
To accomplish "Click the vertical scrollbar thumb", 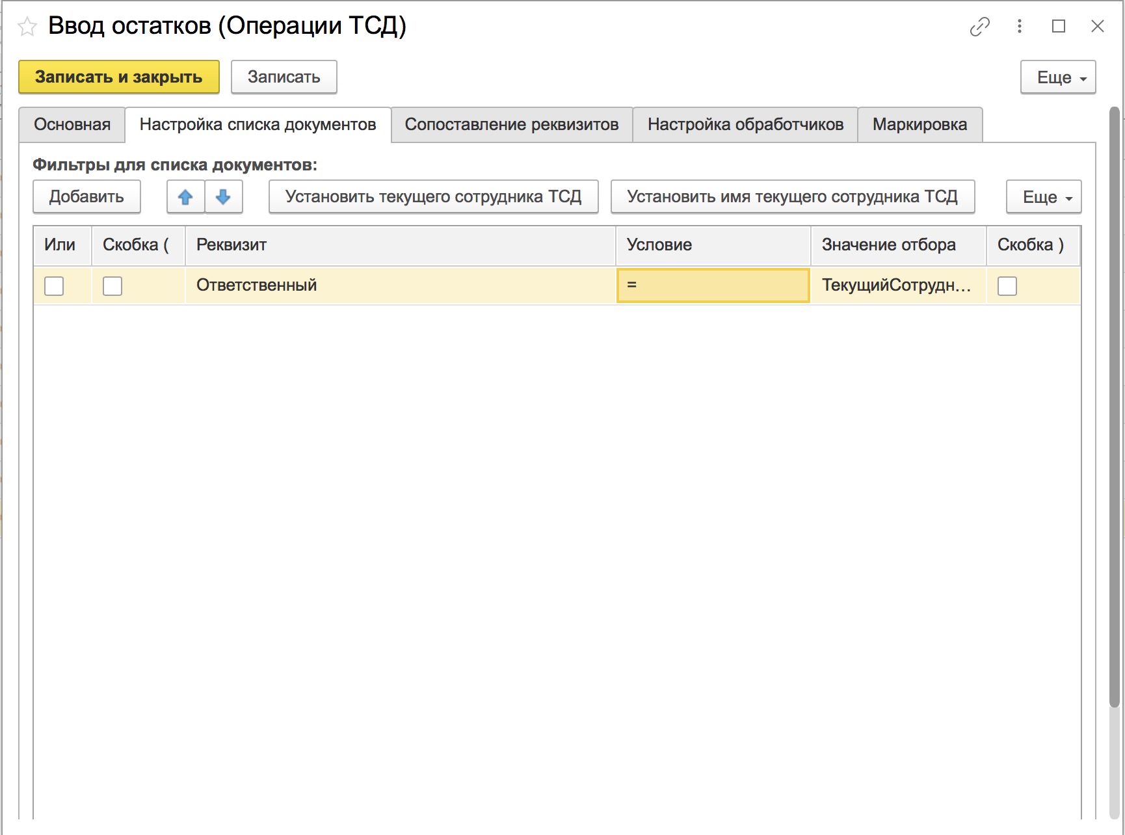I will point(1115,406).
